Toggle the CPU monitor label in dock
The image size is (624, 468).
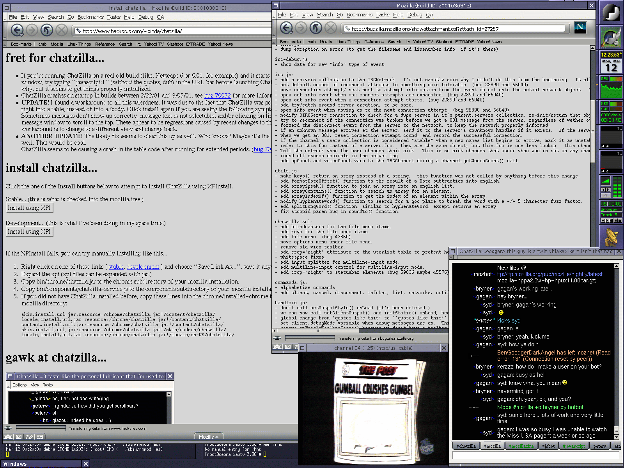click(x=605, y=79)
